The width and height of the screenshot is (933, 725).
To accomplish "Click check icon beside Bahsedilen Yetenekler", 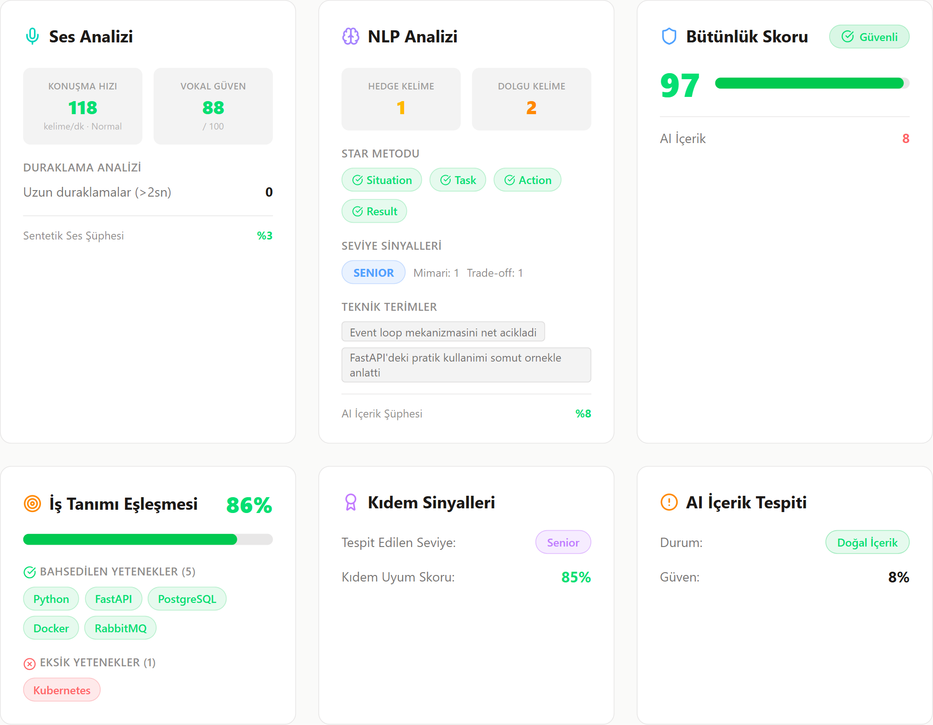I will [x=29, y=572].
